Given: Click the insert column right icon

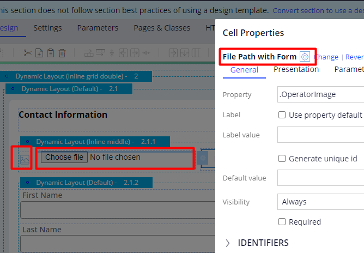Looking at the screenshot, I should tap(135, 53).
